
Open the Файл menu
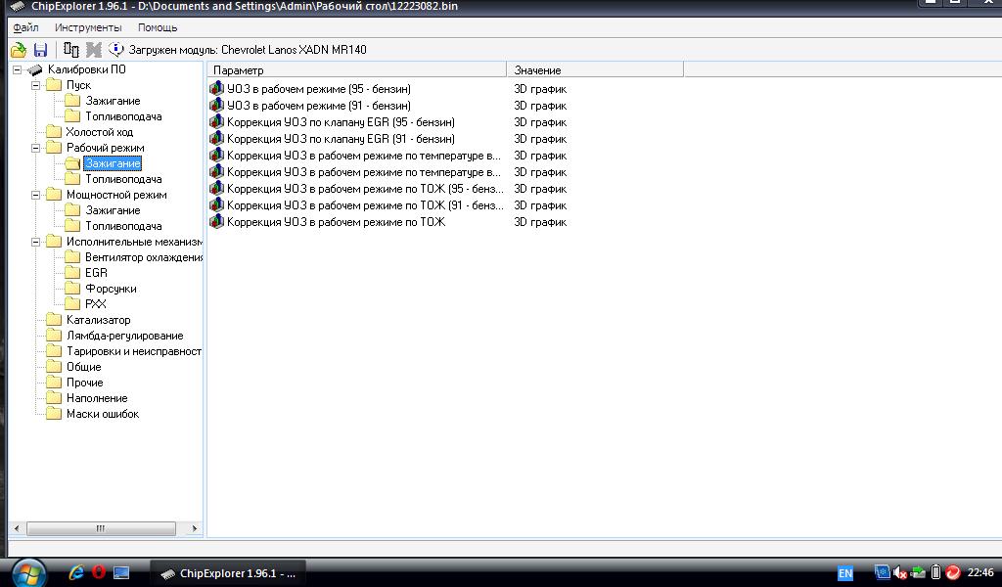tap(25, 27)
